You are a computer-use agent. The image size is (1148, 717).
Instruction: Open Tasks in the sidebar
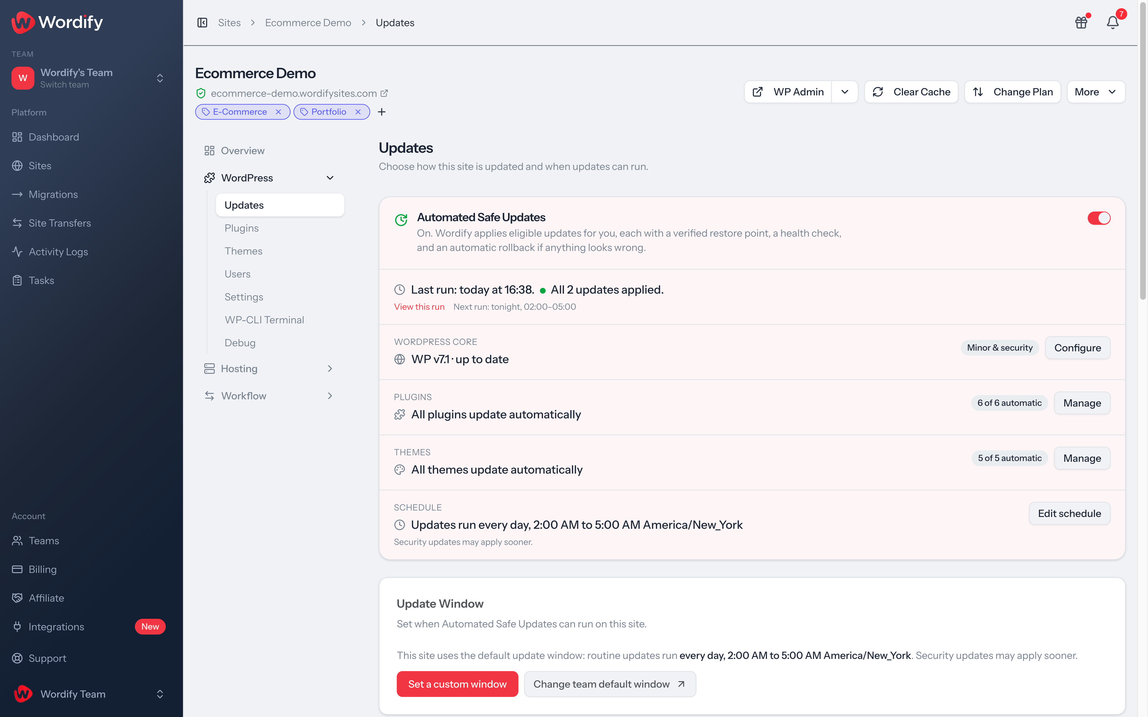pos(91,280)
